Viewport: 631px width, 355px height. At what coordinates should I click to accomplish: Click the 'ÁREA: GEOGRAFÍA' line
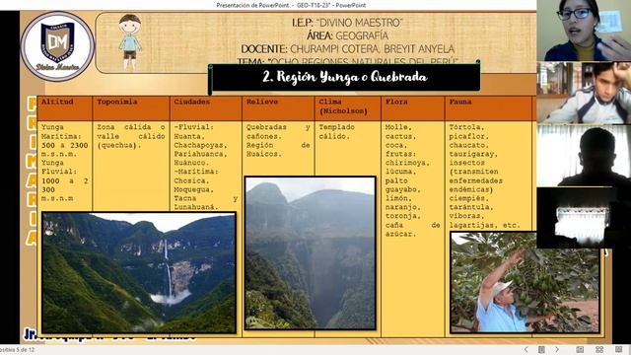[x=347, y=35]
